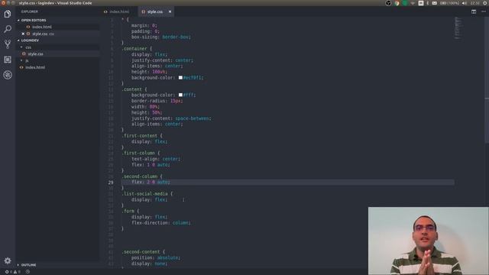Click the .content selector text
489x275 pixels.
pyautogui.click(x=132, y=89)
